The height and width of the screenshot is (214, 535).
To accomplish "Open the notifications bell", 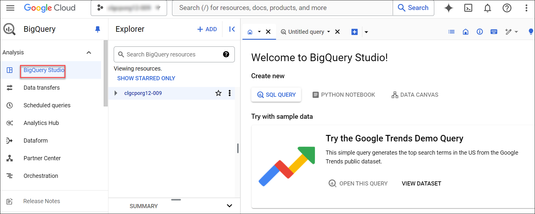I will point(488,8).
